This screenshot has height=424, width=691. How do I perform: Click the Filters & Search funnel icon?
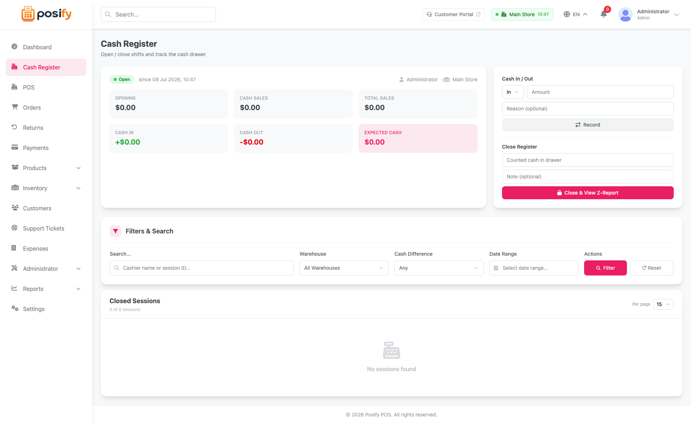116,231
